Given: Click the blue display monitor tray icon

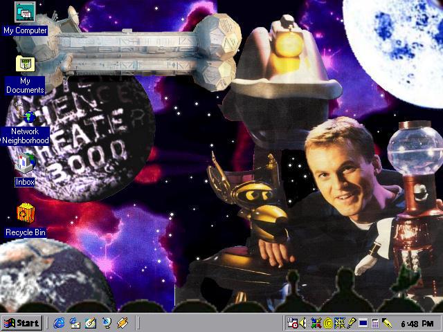Looking at the screenshot, I should click(363, 323).
